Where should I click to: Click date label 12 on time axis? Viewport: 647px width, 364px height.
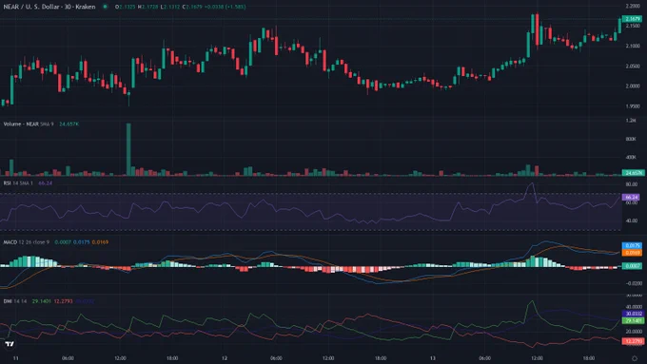click(225, 358)
